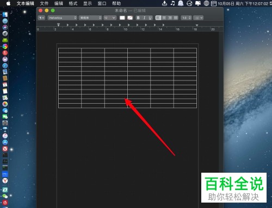
Task: Justify text alignment
Action: coord(176,18)
